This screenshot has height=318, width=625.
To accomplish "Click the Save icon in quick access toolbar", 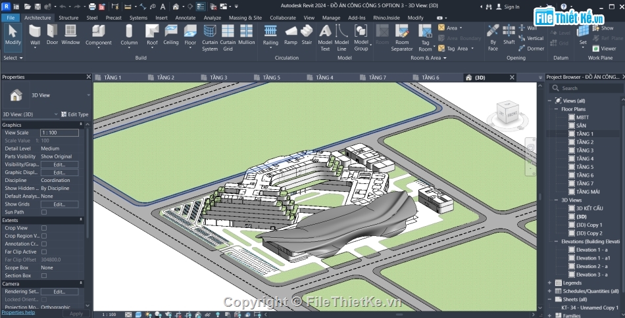I will coord(37,7).
